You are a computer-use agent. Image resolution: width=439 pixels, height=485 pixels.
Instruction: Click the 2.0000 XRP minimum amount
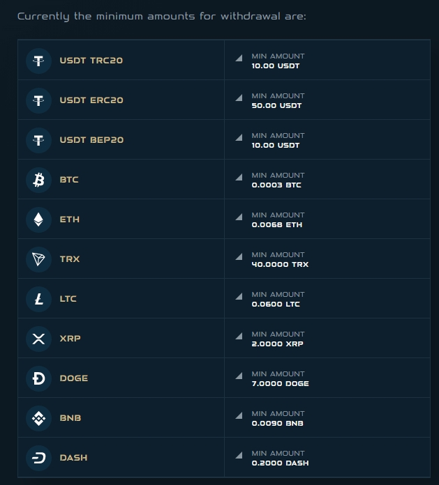[x=278, y=344]
